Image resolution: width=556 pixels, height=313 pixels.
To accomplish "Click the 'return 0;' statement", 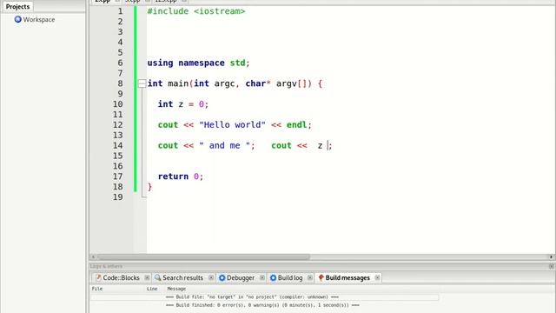I will (x=181, y=176).
